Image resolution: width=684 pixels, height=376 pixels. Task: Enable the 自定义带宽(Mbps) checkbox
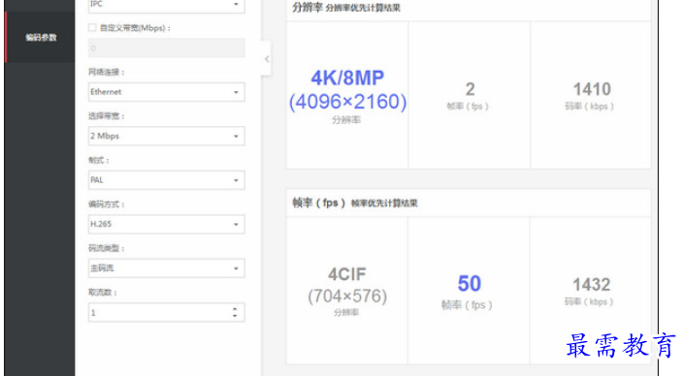tap(92, 28)
